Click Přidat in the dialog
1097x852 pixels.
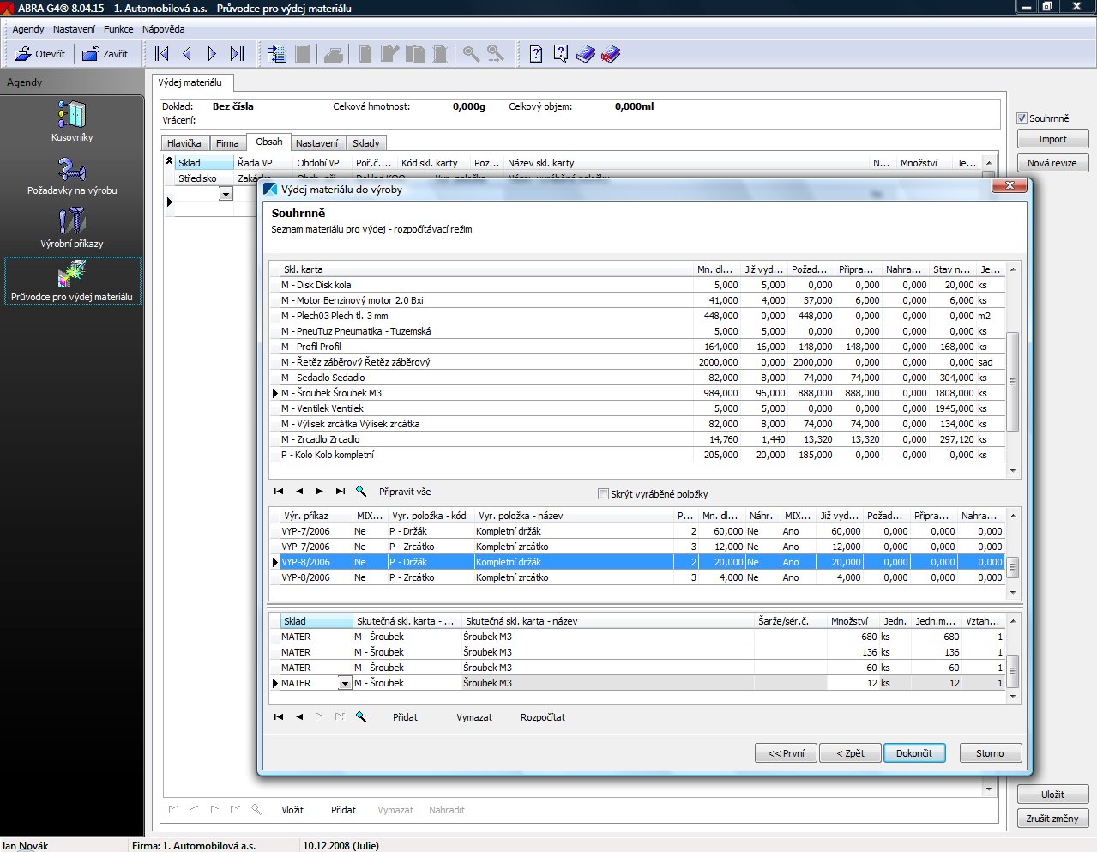tap(405, 717)
